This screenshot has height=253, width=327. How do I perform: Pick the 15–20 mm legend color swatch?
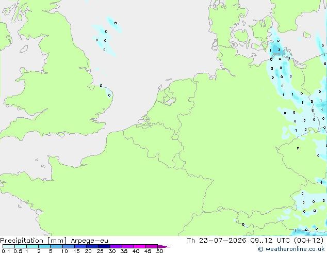[80, 246]
